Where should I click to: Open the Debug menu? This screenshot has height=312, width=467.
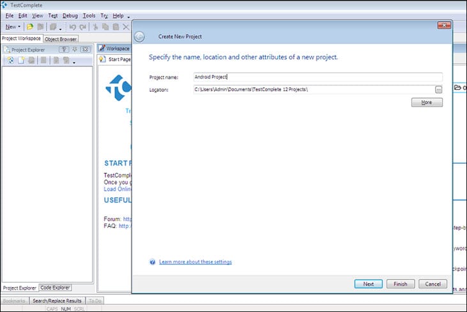click(70, 15)
